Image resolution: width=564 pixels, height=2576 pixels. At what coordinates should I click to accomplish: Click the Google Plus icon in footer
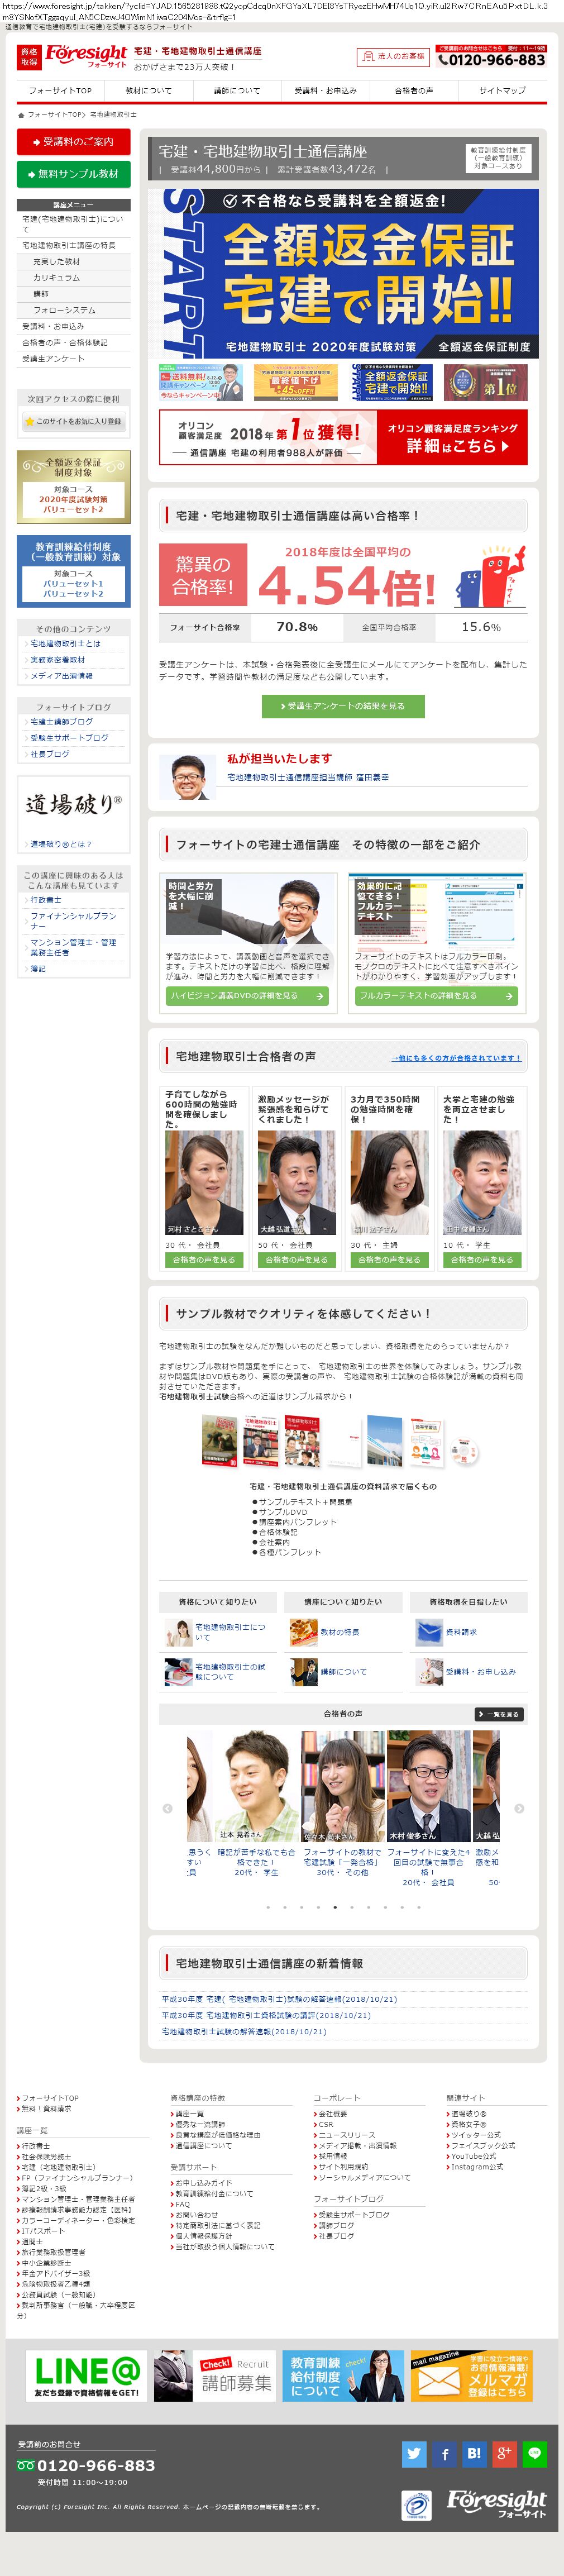click(505, 2454)
